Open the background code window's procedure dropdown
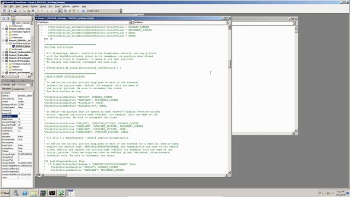The height and width of the screenshot is (197, 350). tap(294, 23)
